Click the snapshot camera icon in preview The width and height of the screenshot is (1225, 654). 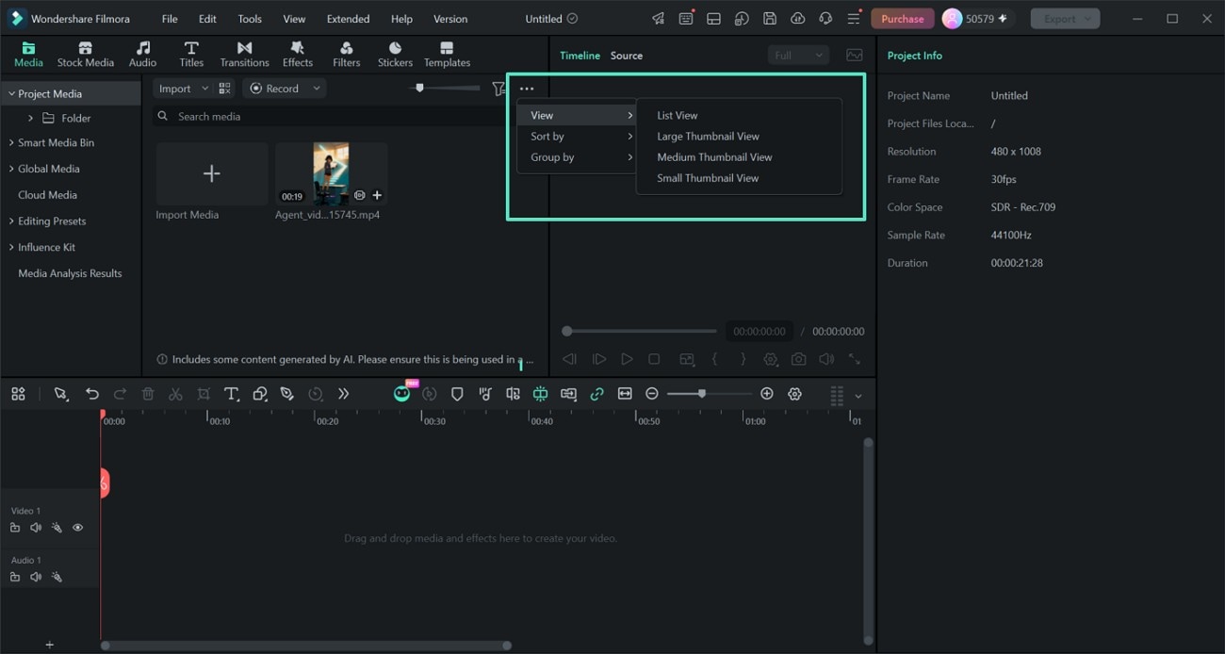[799, 359]
